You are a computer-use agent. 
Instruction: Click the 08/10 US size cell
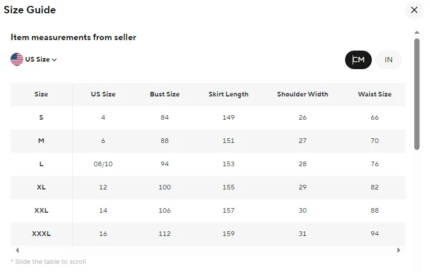click(103, 164)
